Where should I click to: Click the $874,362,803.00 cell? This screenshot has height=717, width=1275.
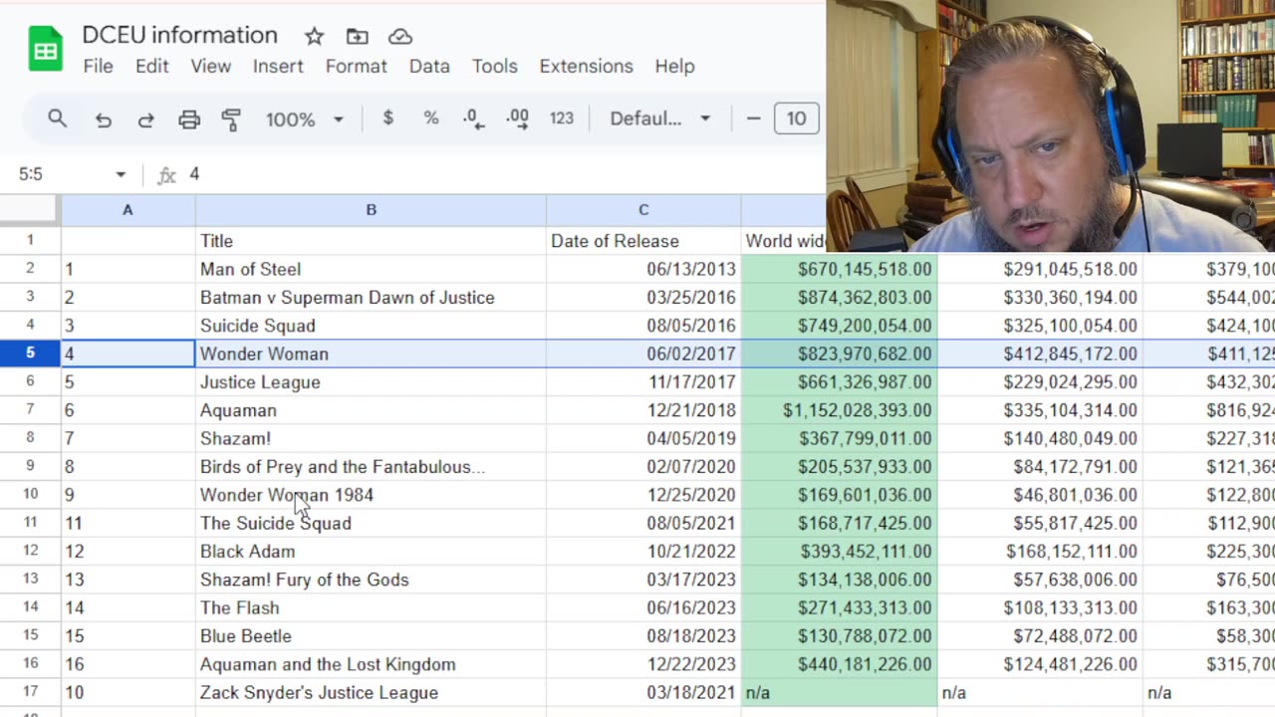840,298
